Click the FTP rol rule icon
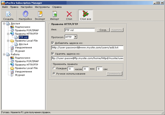 (x=16, y=37)
